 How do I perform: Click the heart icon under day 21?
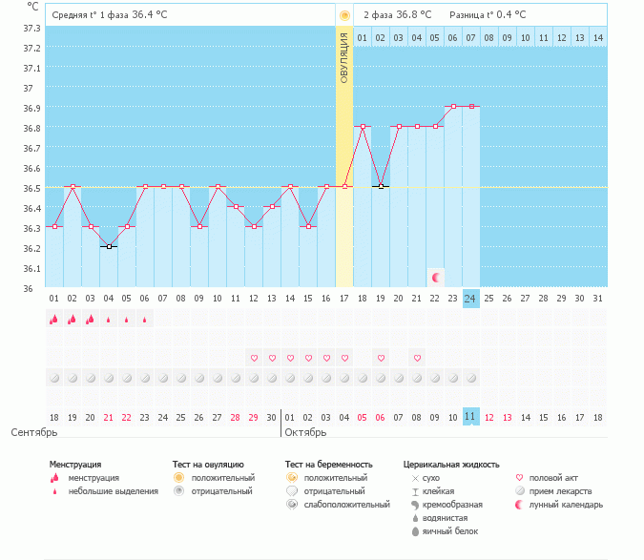(x=417, y=358)
